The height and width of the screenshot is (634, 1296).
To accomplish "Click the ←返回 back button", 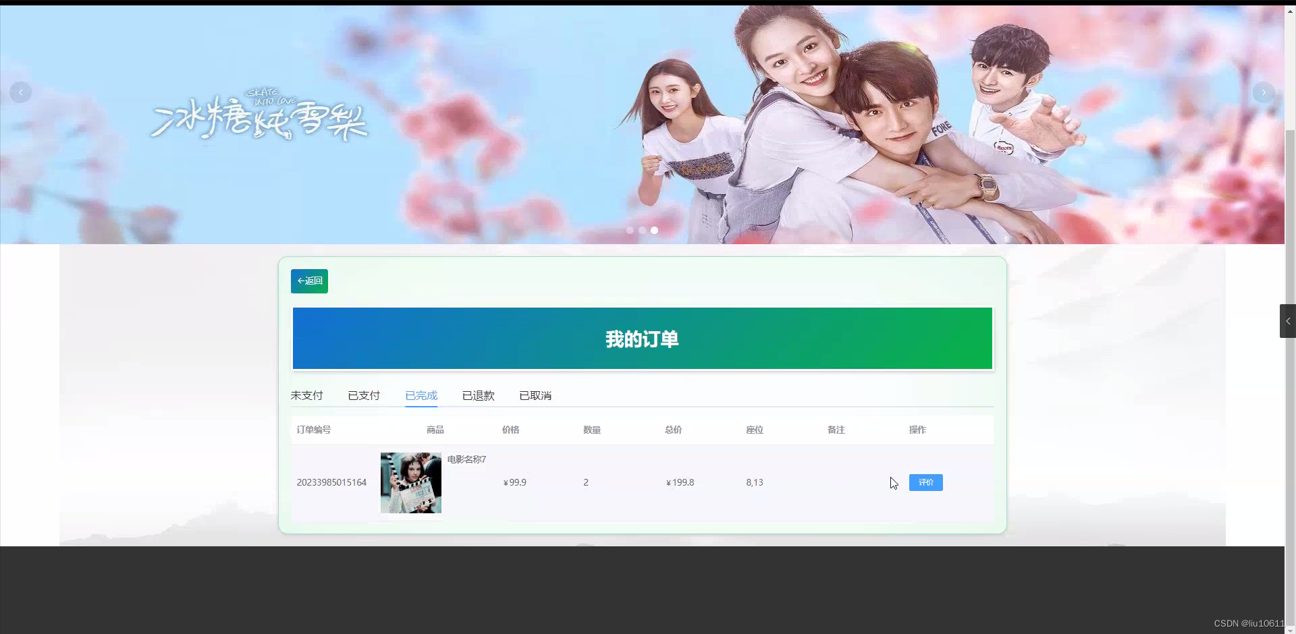I will (309, 281).
